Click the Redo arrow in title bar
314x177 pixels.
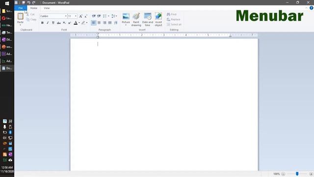tap(34, 2)
